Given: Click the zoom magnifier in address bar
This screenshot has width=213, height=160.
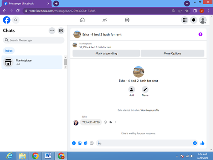Looking at the screenshot, I should click(x=173, y=11).
